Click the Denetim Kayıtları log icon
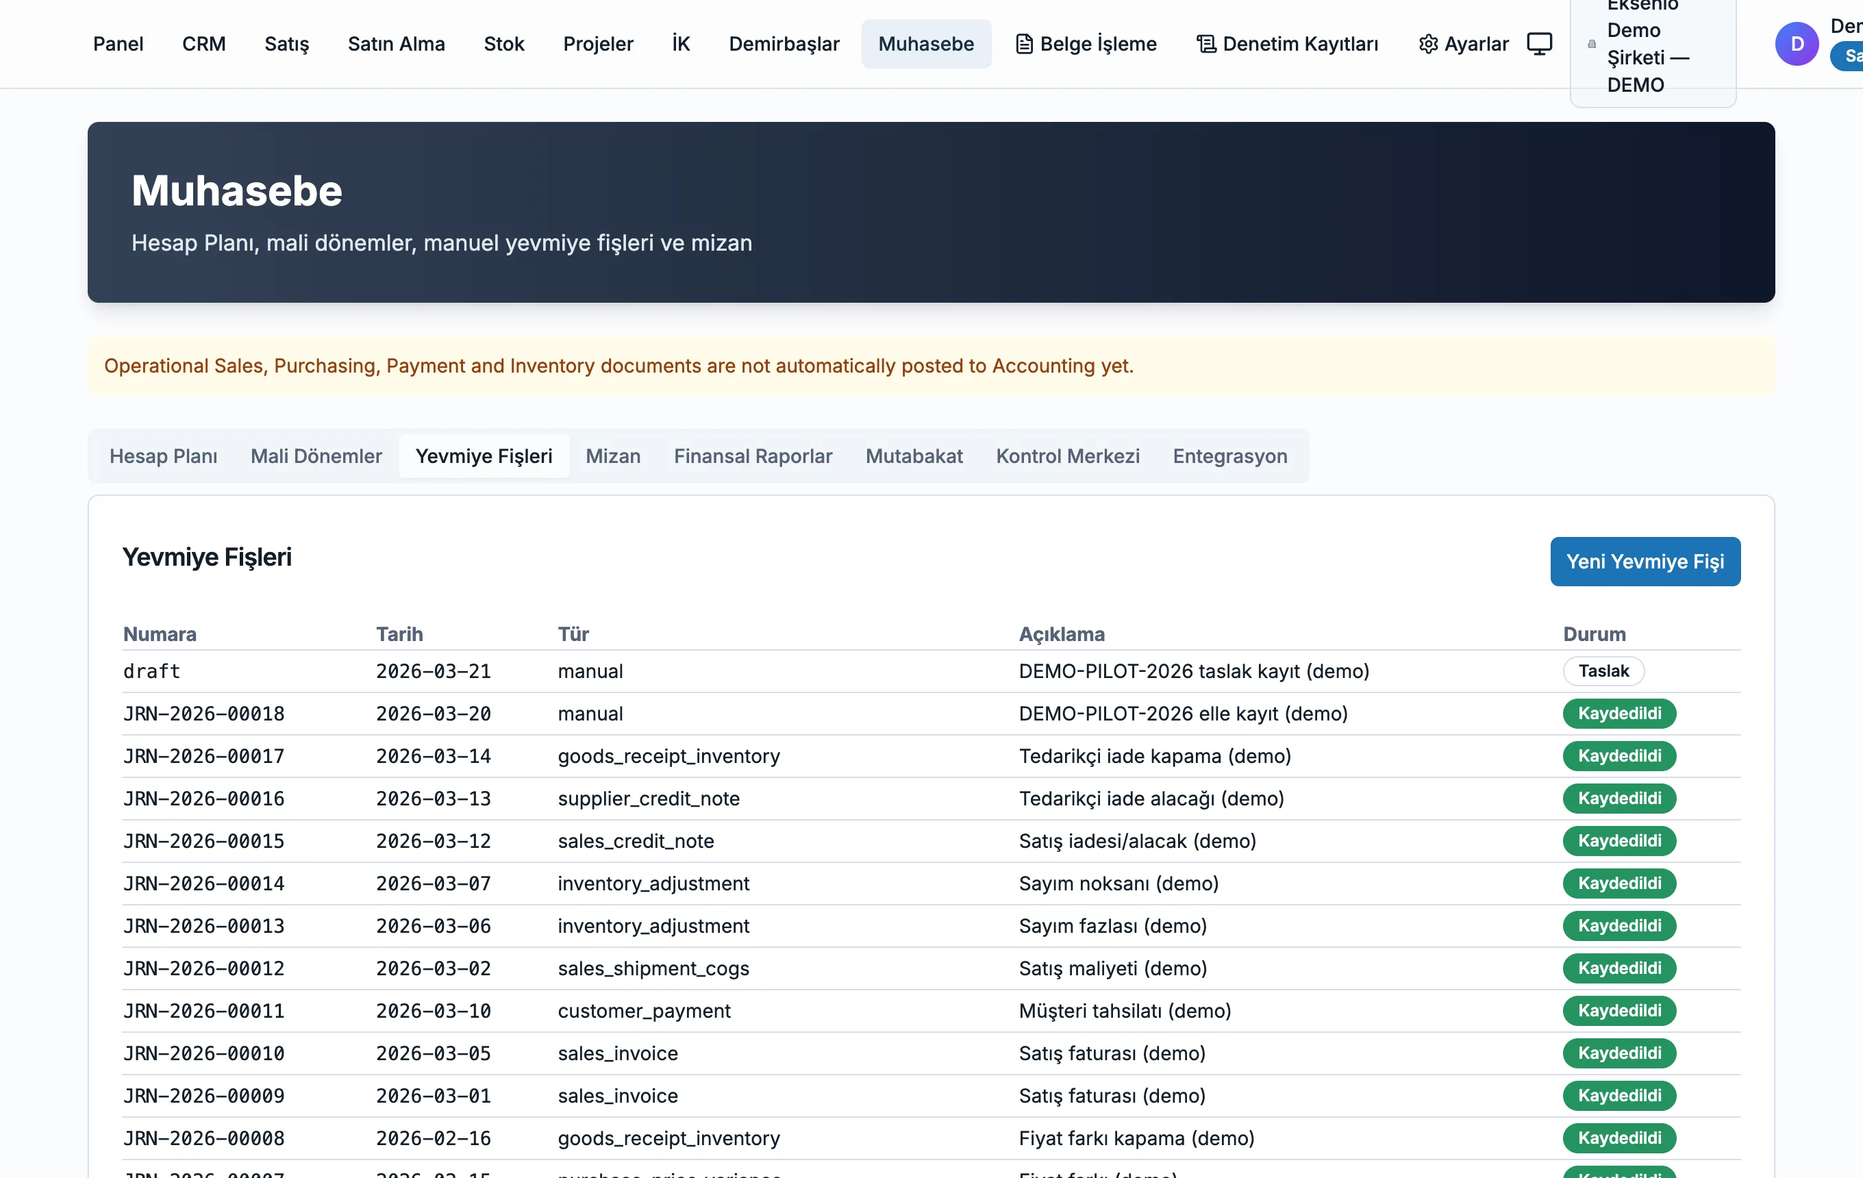 pos(1205,44)
